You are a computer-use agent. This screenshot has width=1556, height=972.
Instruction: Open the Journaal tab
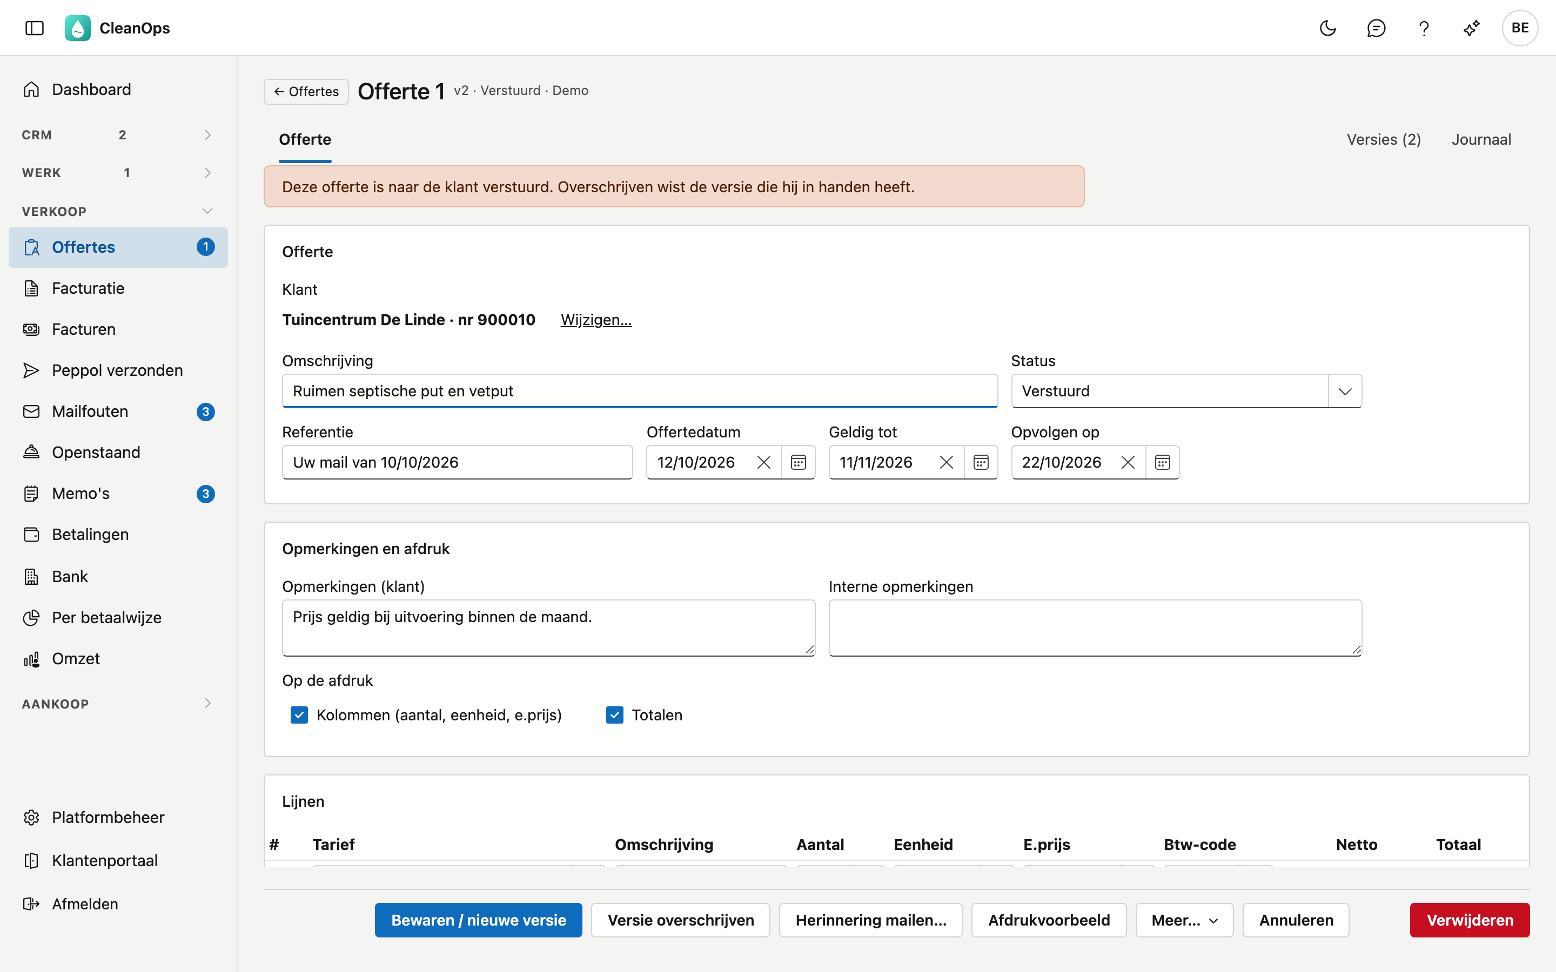pos(1481,139)
